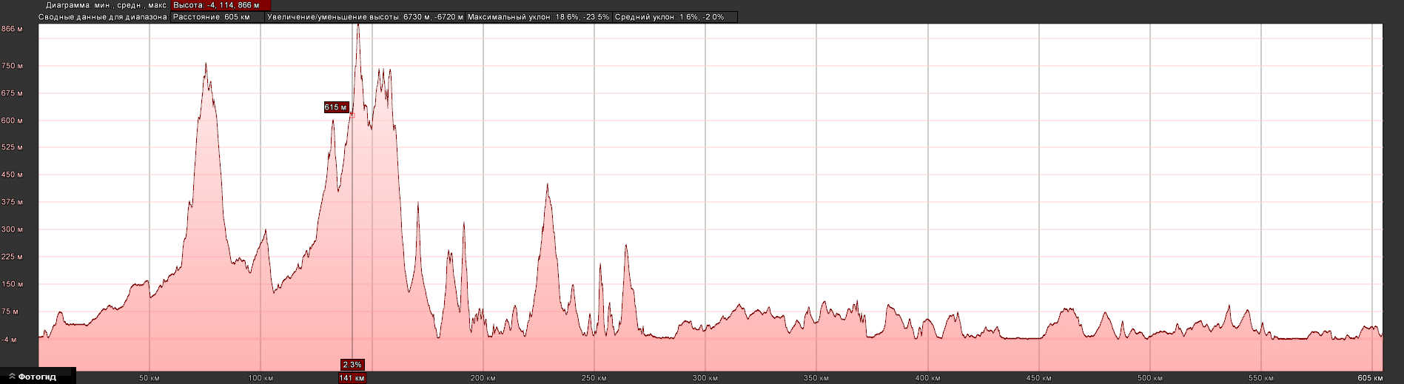Click the 350 км distance axis label
The width and height of the screenshot is (1404, 384).
[x=816, y=378]
